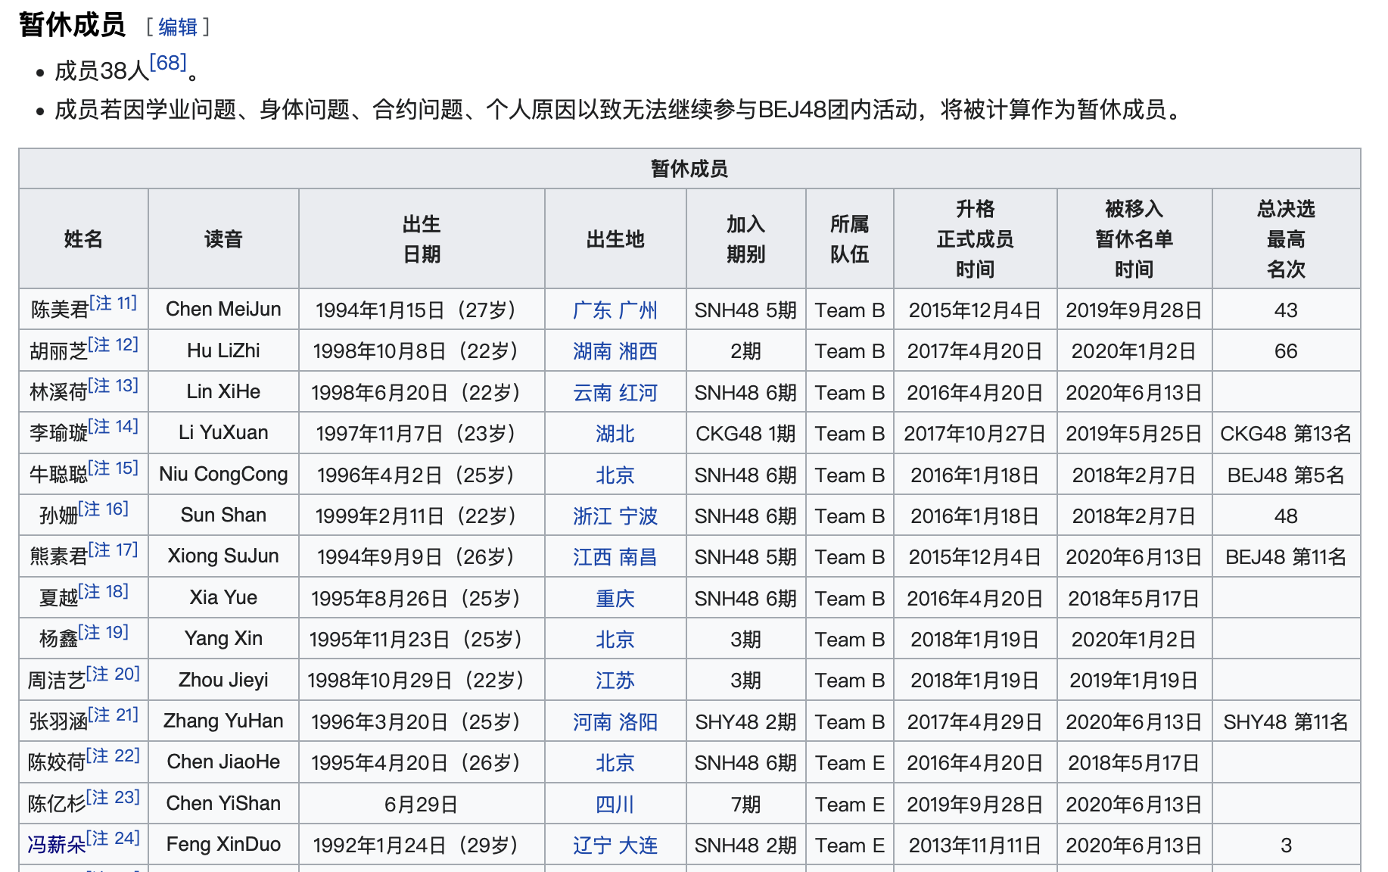1388x872 pixels.
Task: Follow the 四川 link in 陈亿杉 row
Action: [x=615, y=805]
